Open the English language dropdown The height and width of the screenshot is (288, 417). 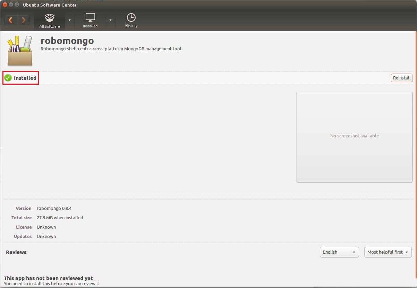pyautogui.click(x=339, y=252)
